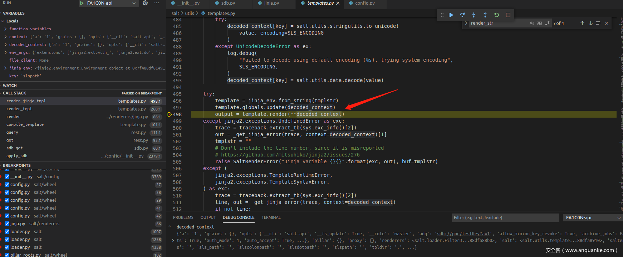Click the debug console filter input
Screen dimensions: 623x257
point(505,218)
